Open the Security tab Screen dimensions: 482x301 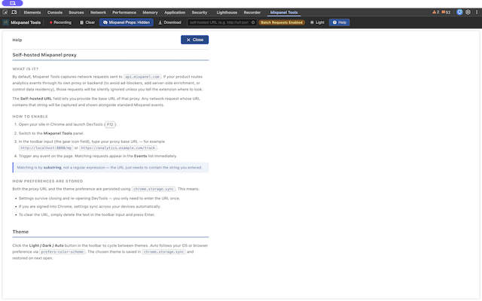(x=200, y=13)
